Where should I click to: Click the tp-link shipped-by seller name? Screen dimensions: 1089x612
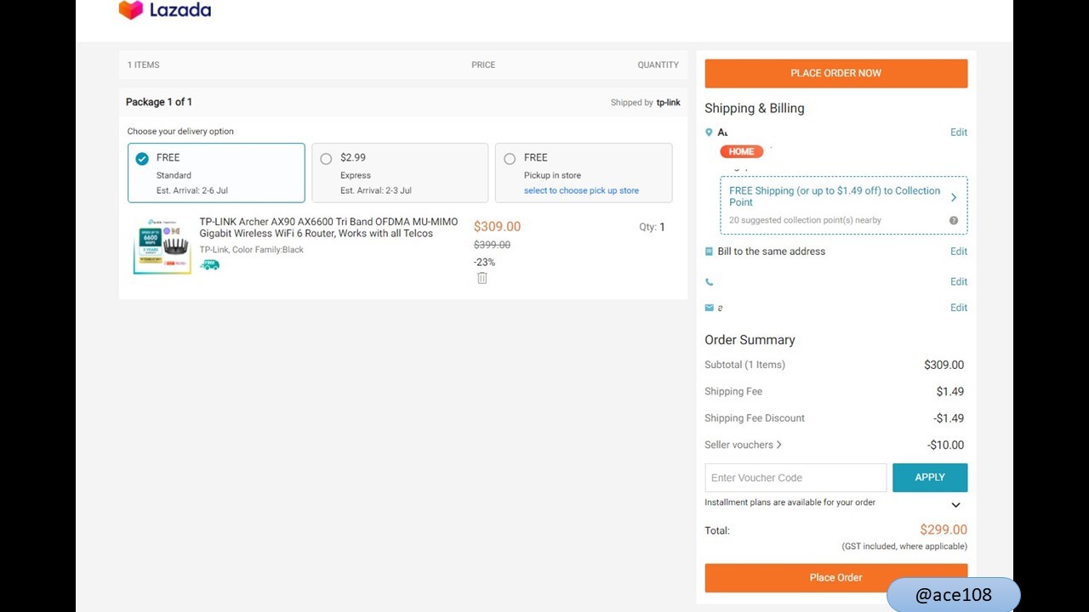[668, 103]
